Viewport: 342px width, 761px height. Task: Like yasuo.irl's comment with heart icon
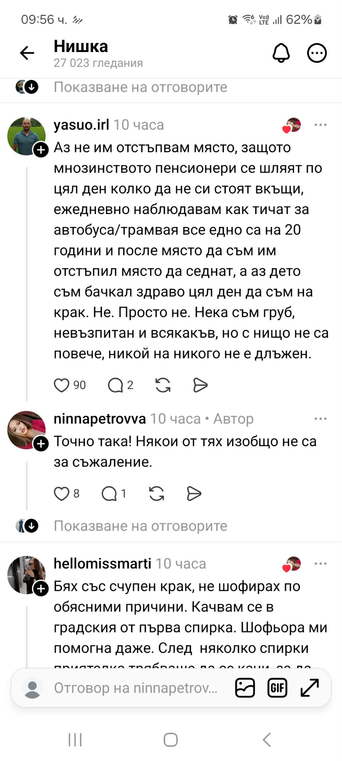(x=62, y=385)
